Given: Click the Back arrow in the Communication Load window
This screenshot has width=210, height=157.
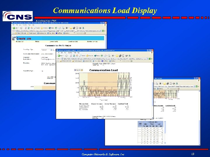Looking at the screenshot, I should click(x=59, y=56).
